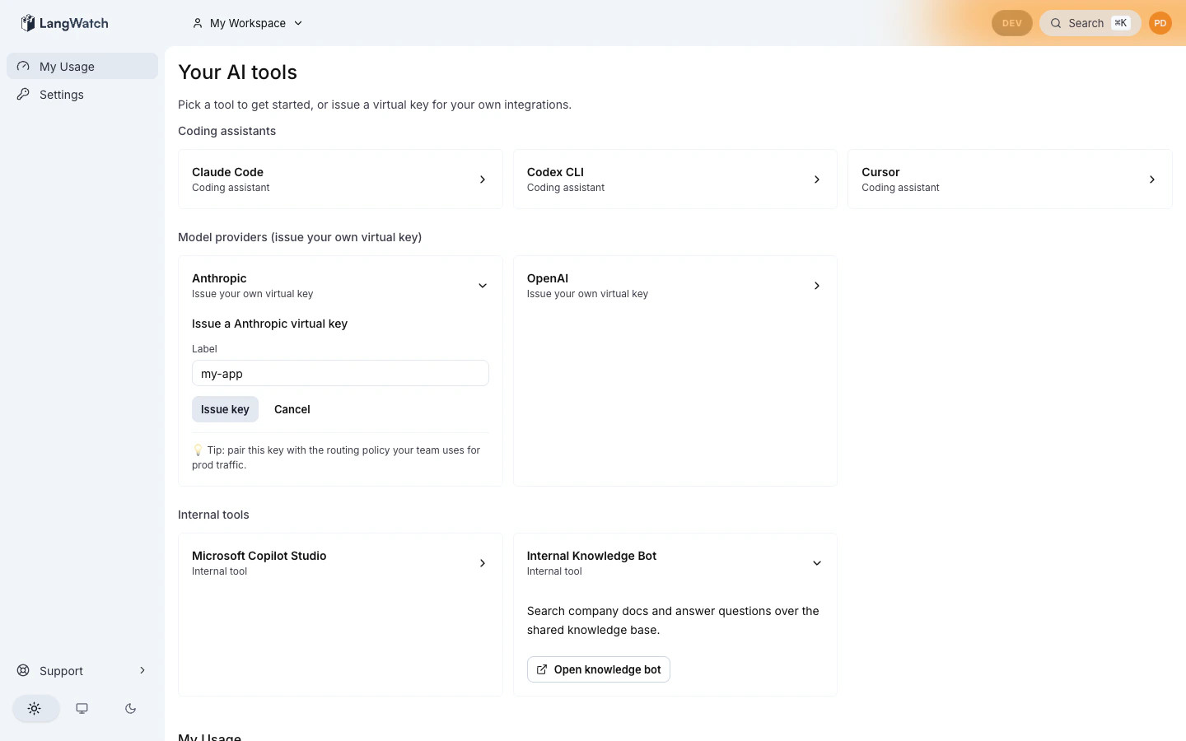The width and height of the screenshot is (1186, 741).
Task: Click the external link icon on Open knowledge bot
Action: (x=542, y=669)
